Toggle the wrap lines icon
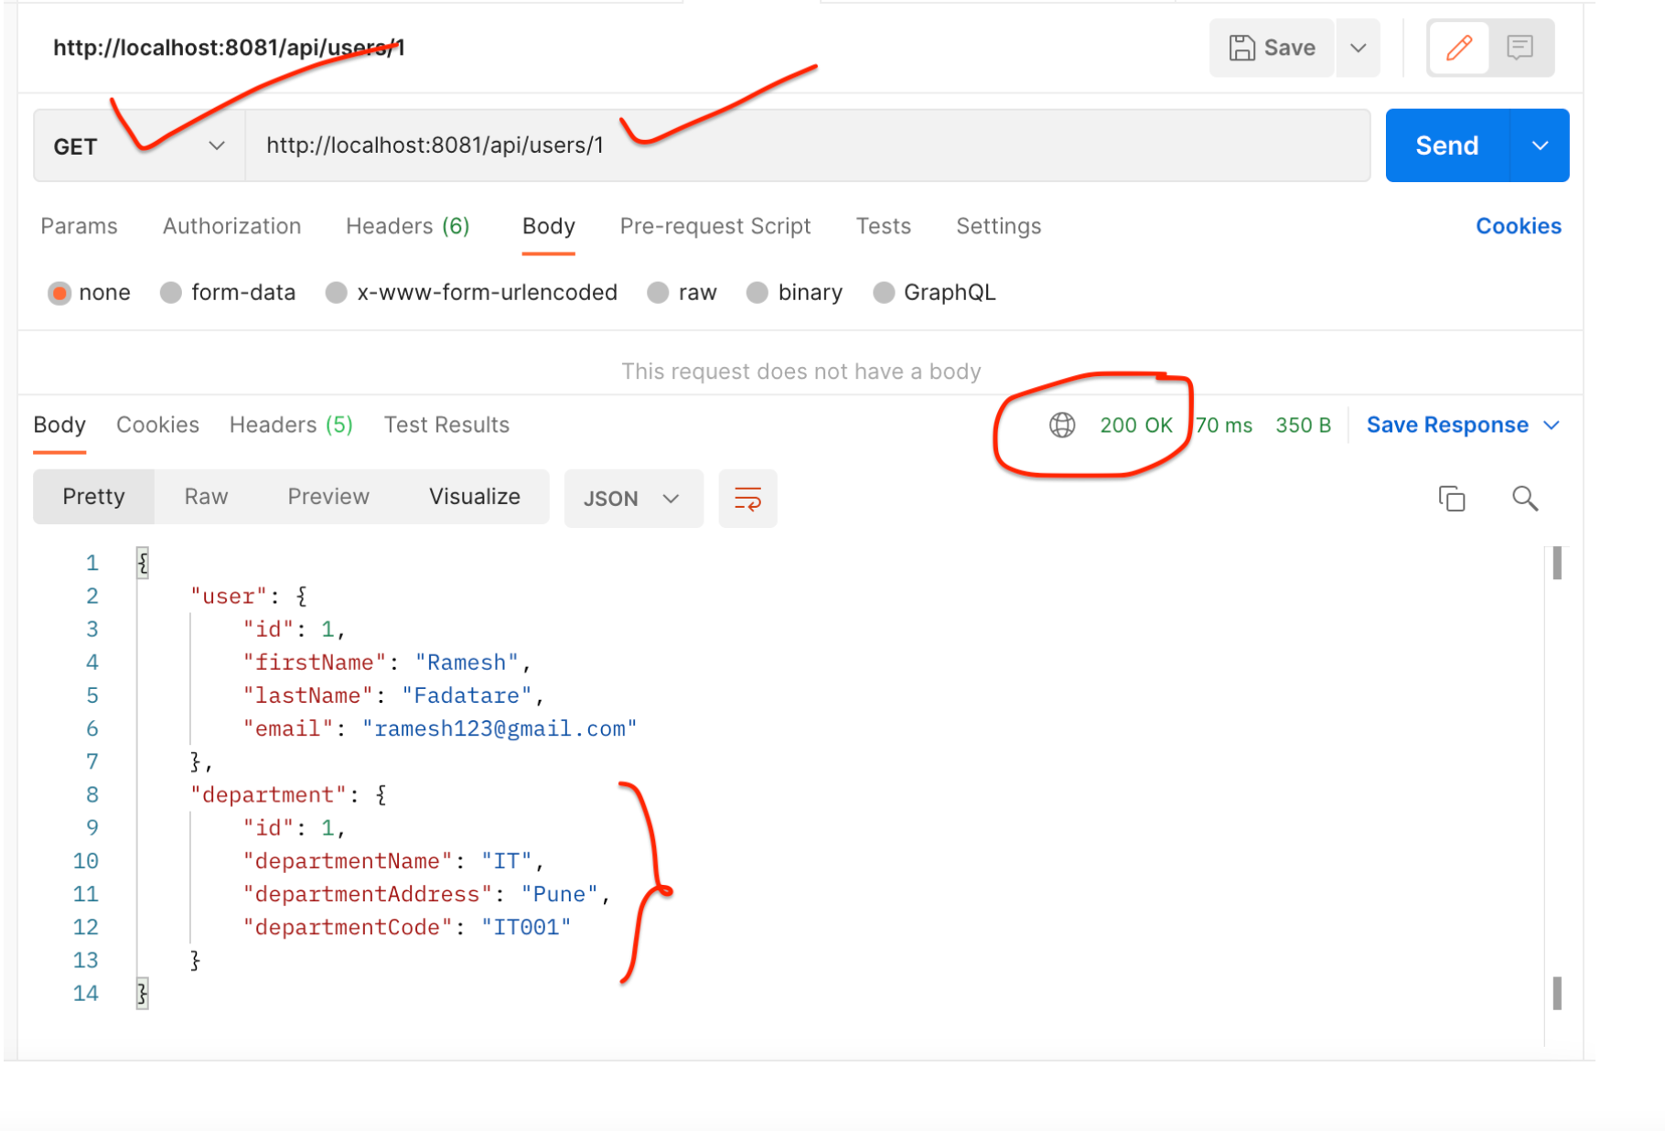1665x1131 pixels. click(x=747, y=499)
